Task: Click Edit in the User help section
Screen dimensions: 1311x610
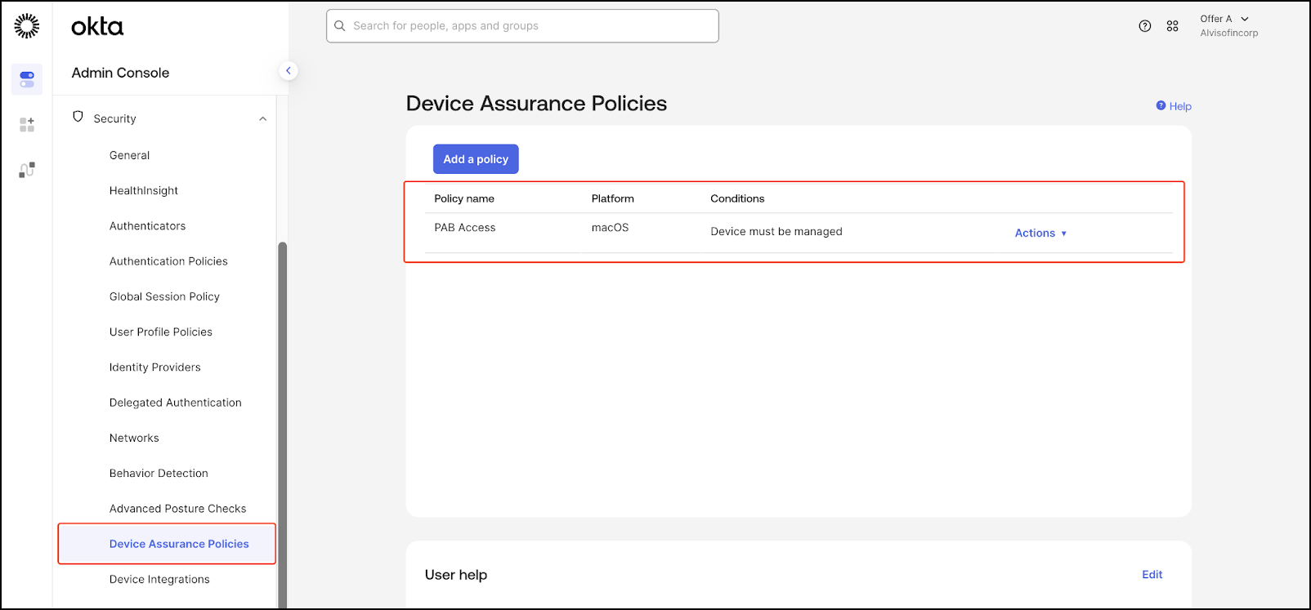Action: click(x=1152, y=575)
